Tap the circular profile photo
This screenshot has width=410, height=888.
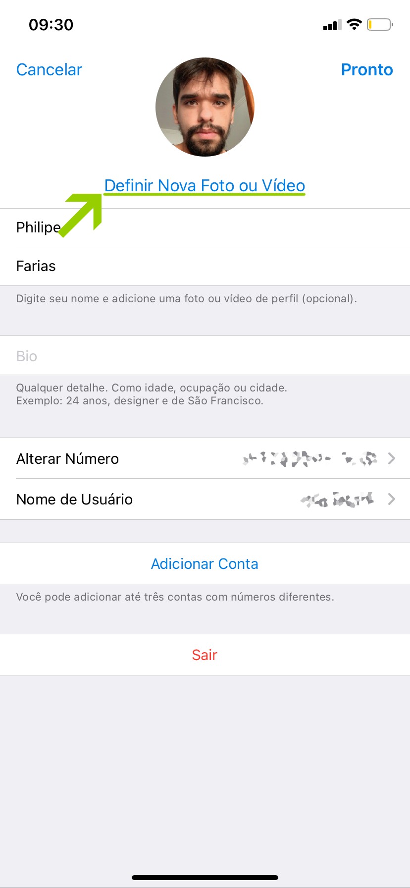click(205, 107)
